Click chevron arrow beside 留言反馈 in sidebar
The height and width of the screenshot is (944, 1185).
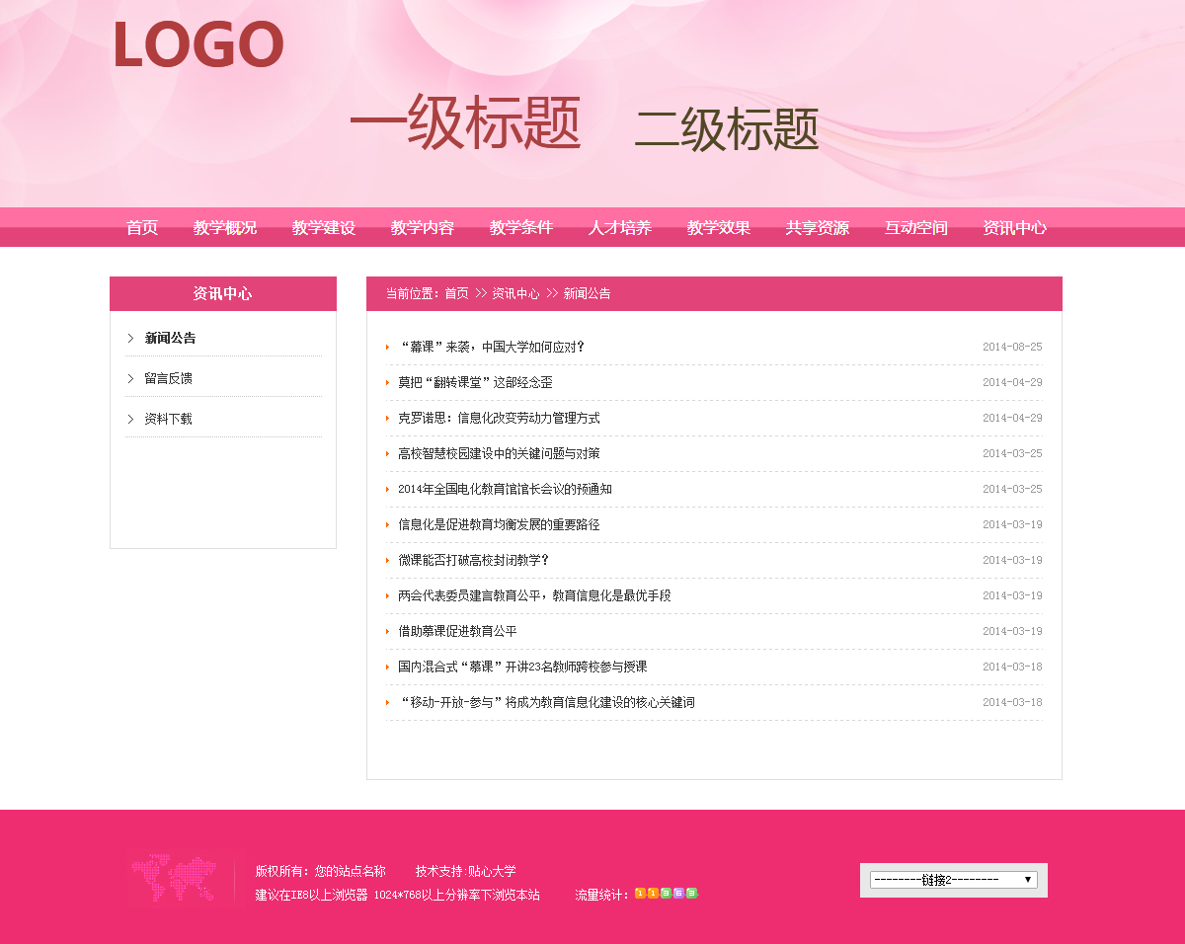(x=130, y=378)
